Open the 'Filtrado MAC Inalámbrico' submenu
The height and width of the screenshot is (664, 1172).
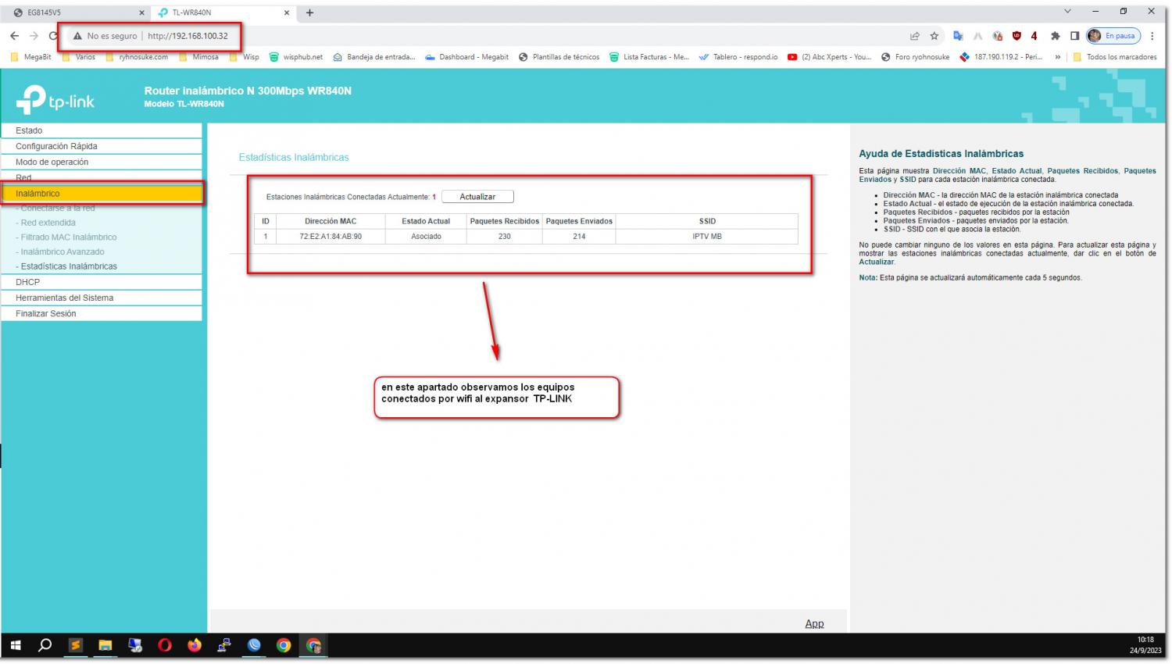coord(66,237)
